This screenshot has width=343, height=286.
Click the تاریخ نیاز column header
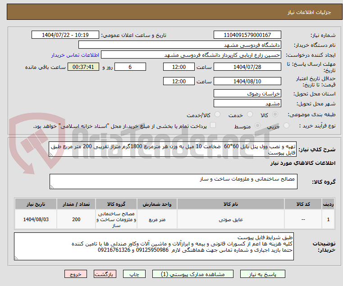coord(36,204)
